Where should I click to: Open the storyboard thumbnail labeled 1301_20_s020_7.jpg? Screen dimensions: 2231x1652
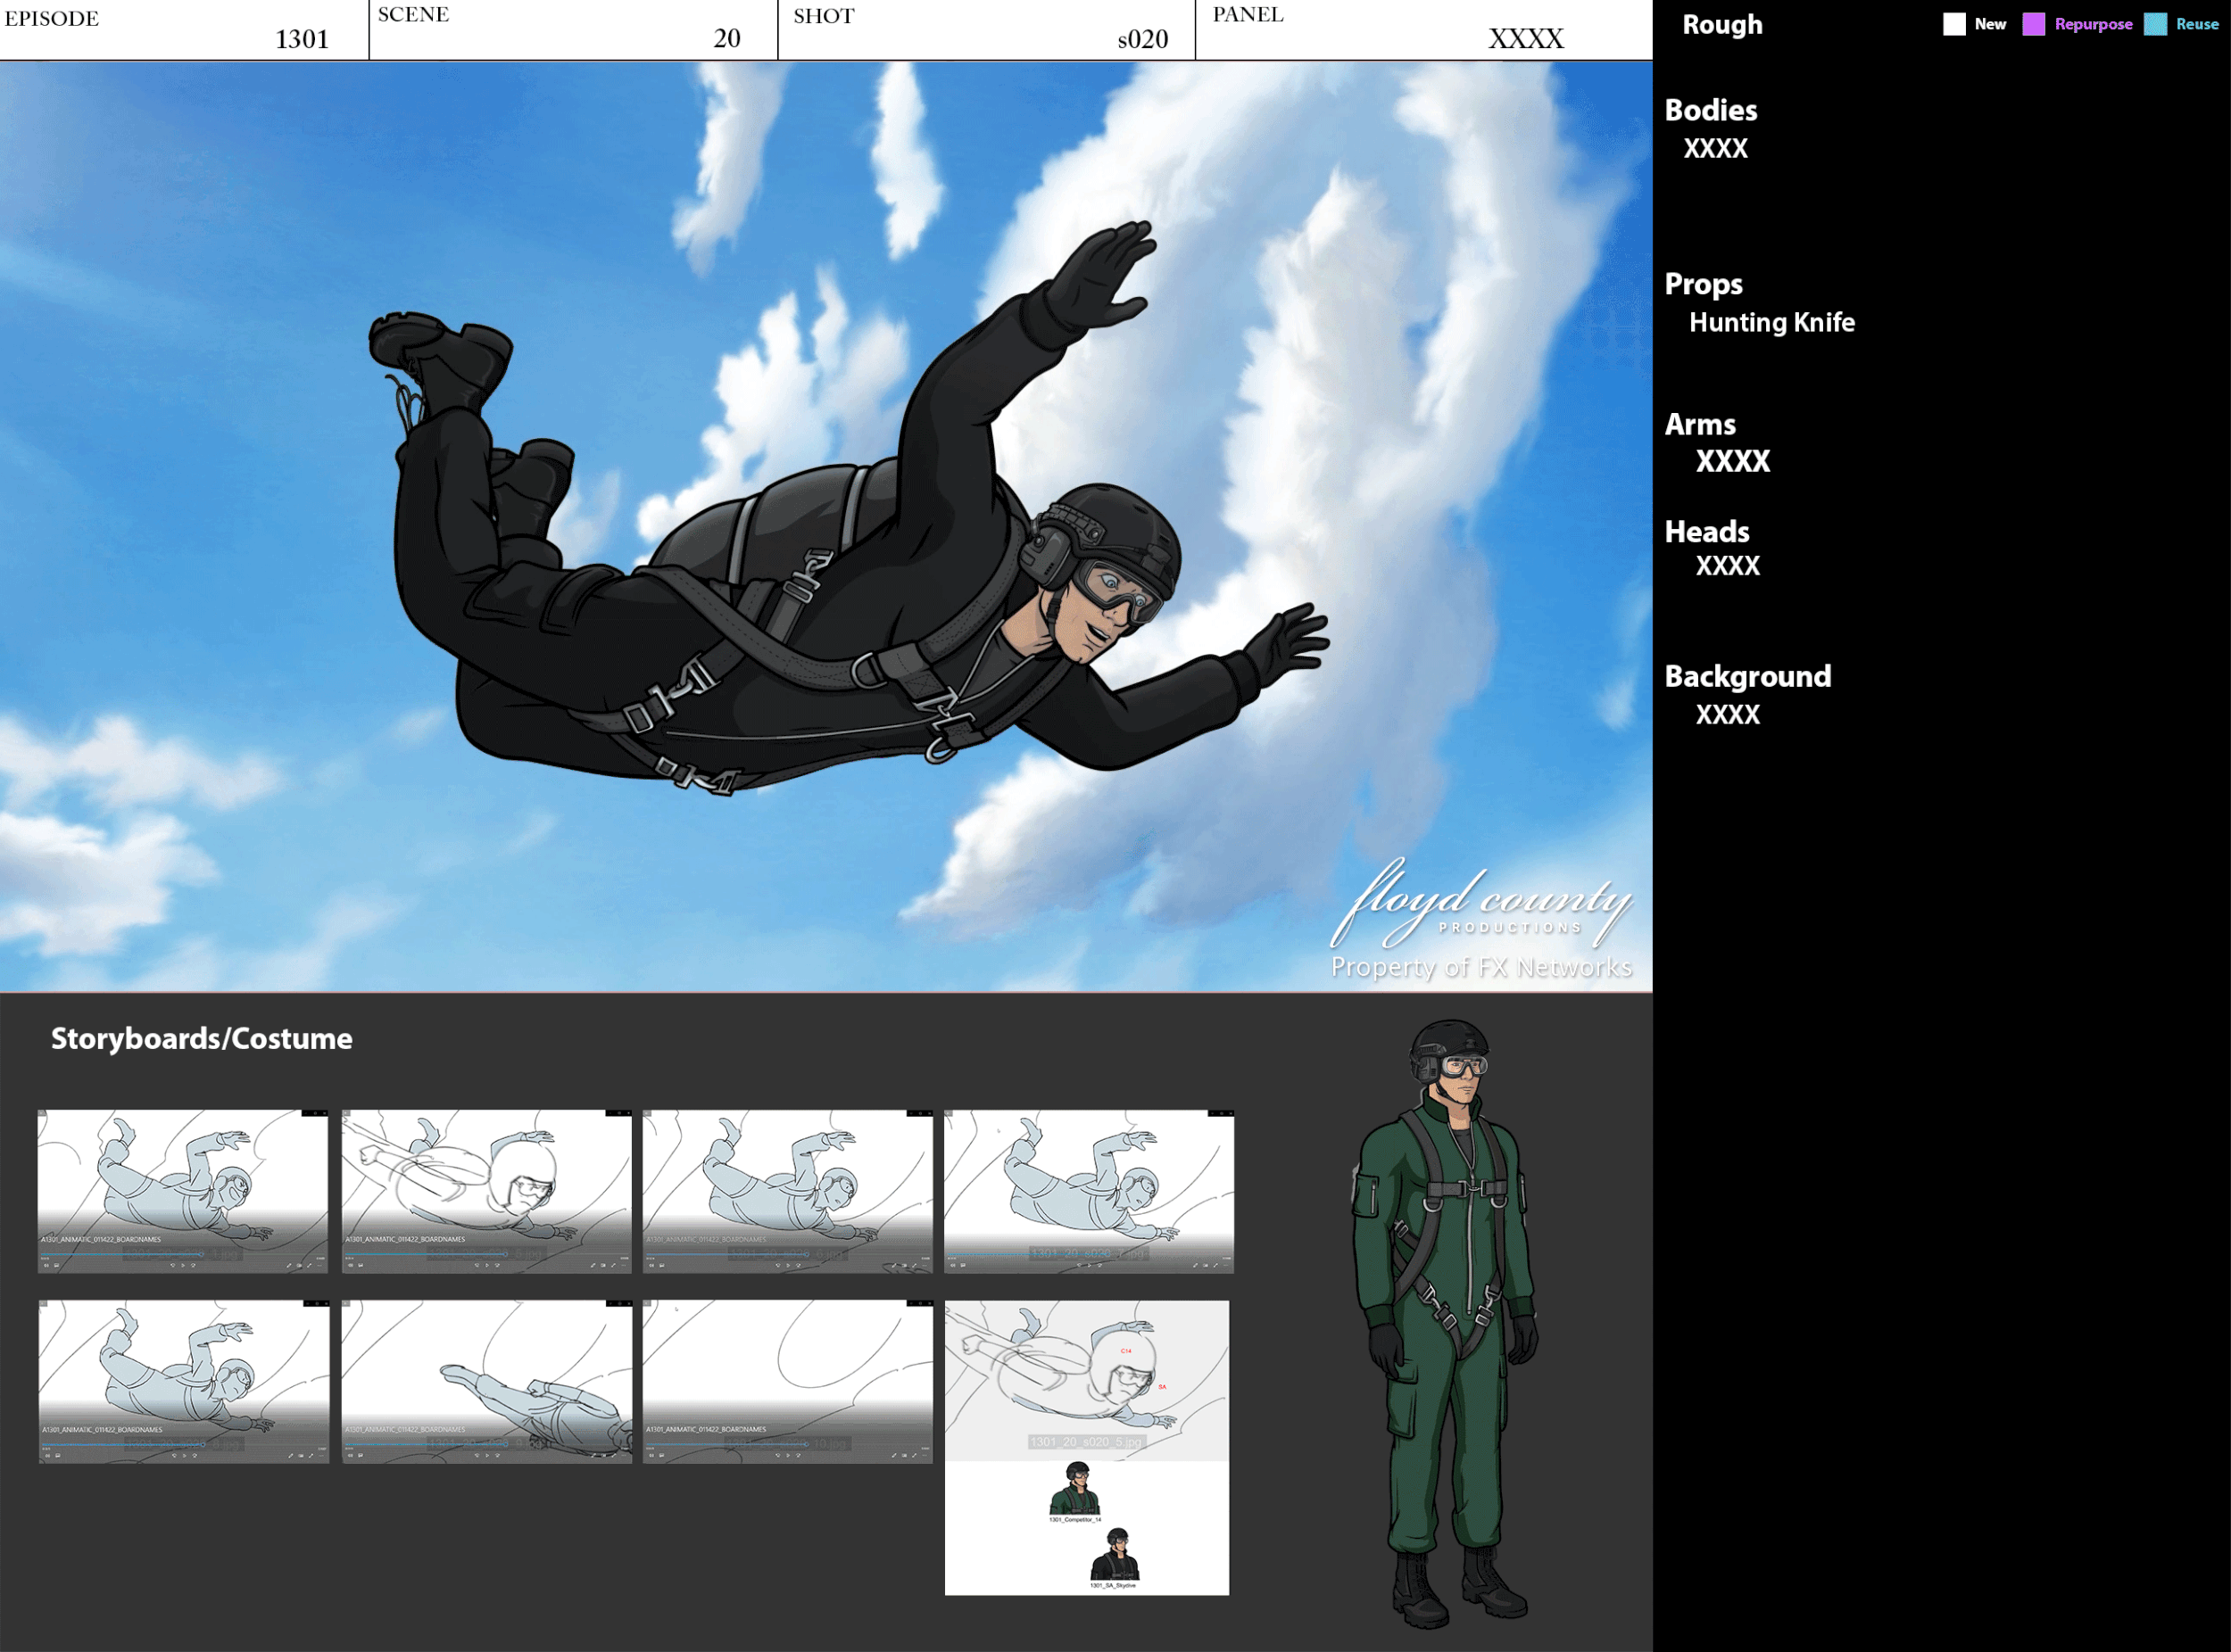(1089, 1191)
